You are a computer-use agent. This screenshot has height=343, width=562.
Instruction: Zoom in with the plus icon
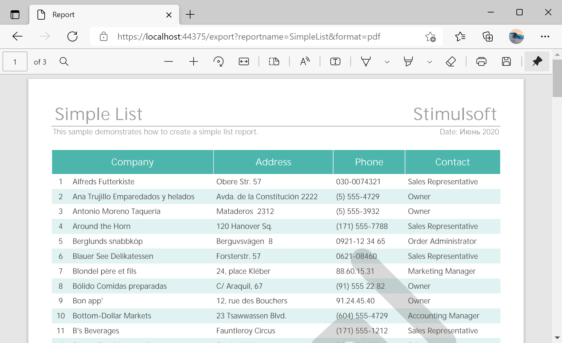point(194,61)
